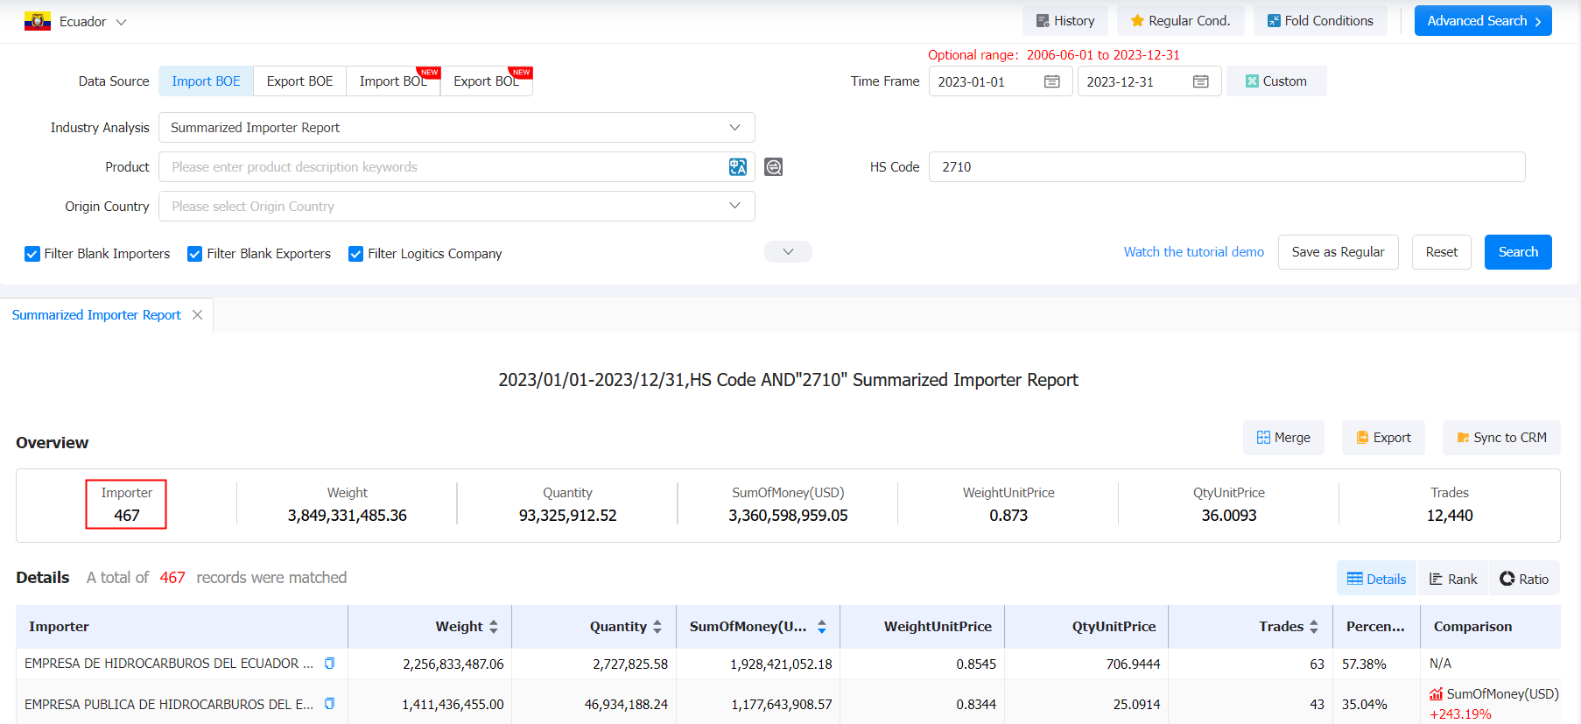
Task: Click the blue Search button
Action: pos(1518,252)
